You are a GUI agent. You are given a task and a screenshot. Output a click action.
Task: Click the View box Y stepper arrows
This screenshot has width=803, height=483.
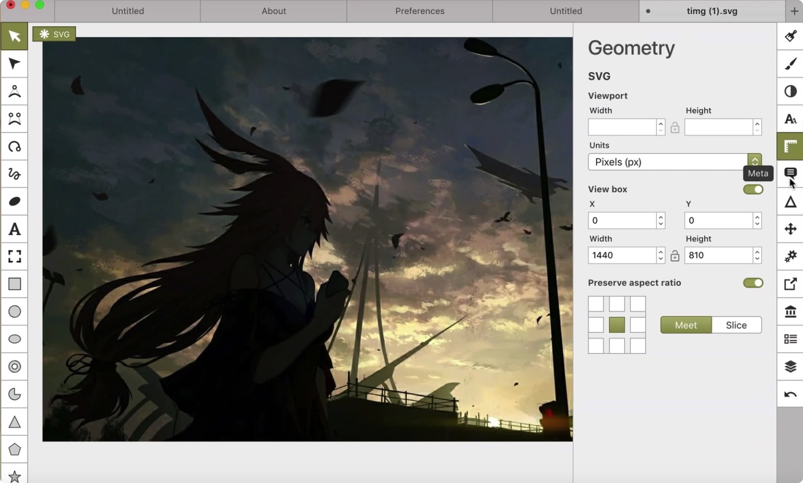point(757,221)
